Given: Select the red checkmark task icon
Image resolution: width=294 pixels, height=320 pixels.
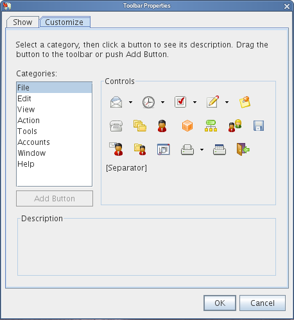Looking at the screenshot, I should (x=180, y=102).
